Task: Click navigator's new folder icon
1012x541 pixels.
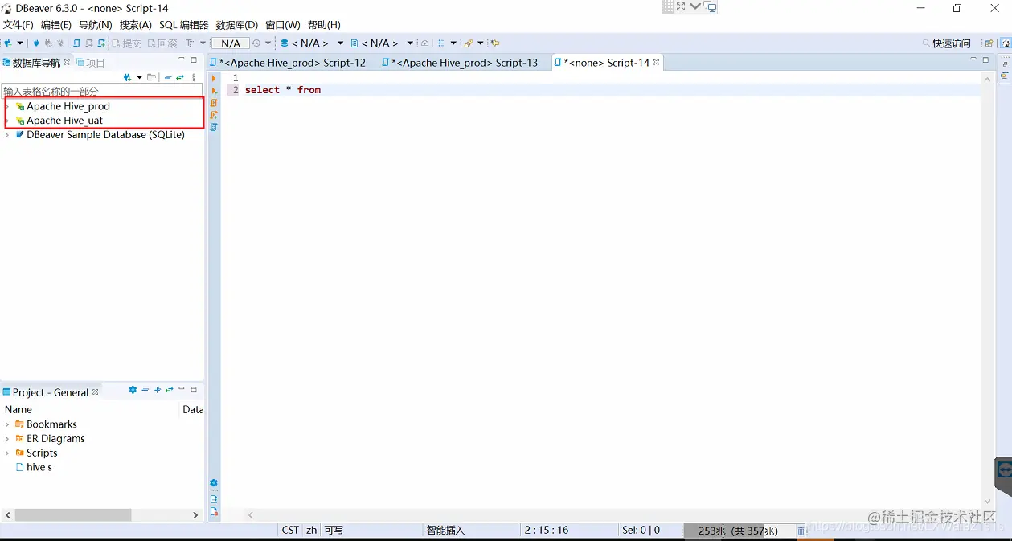Action: [x=151, y=77]
